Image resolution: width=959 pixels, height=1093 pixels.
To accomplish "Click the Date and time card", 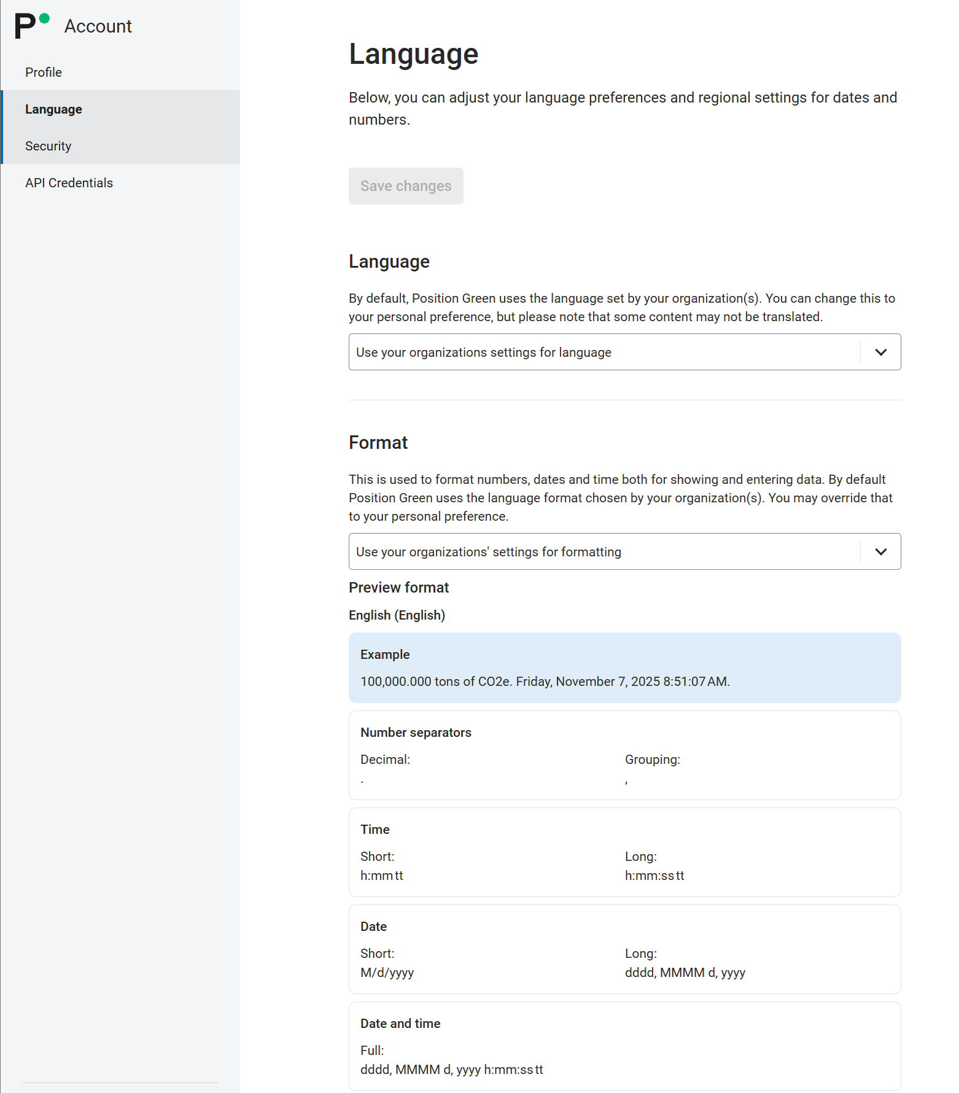I will click(624, 1046).
